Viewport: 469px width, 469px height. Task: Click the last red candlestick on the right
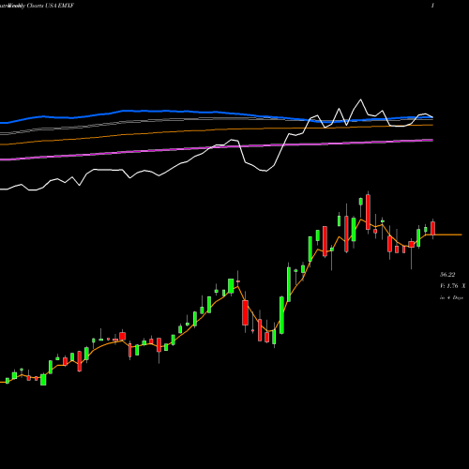(432, 228)
